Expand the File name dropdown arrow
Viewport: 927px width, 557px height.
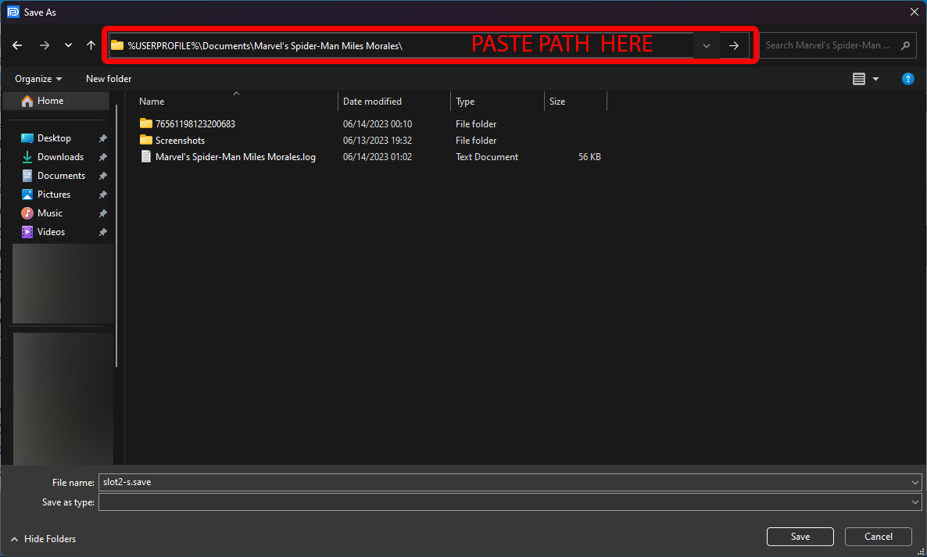pyautogui.click(x=915, y=483)
